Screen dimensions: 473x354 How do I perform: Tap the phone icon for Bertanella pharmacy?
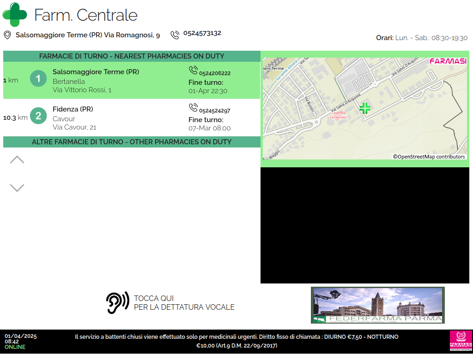coord(193,70)
